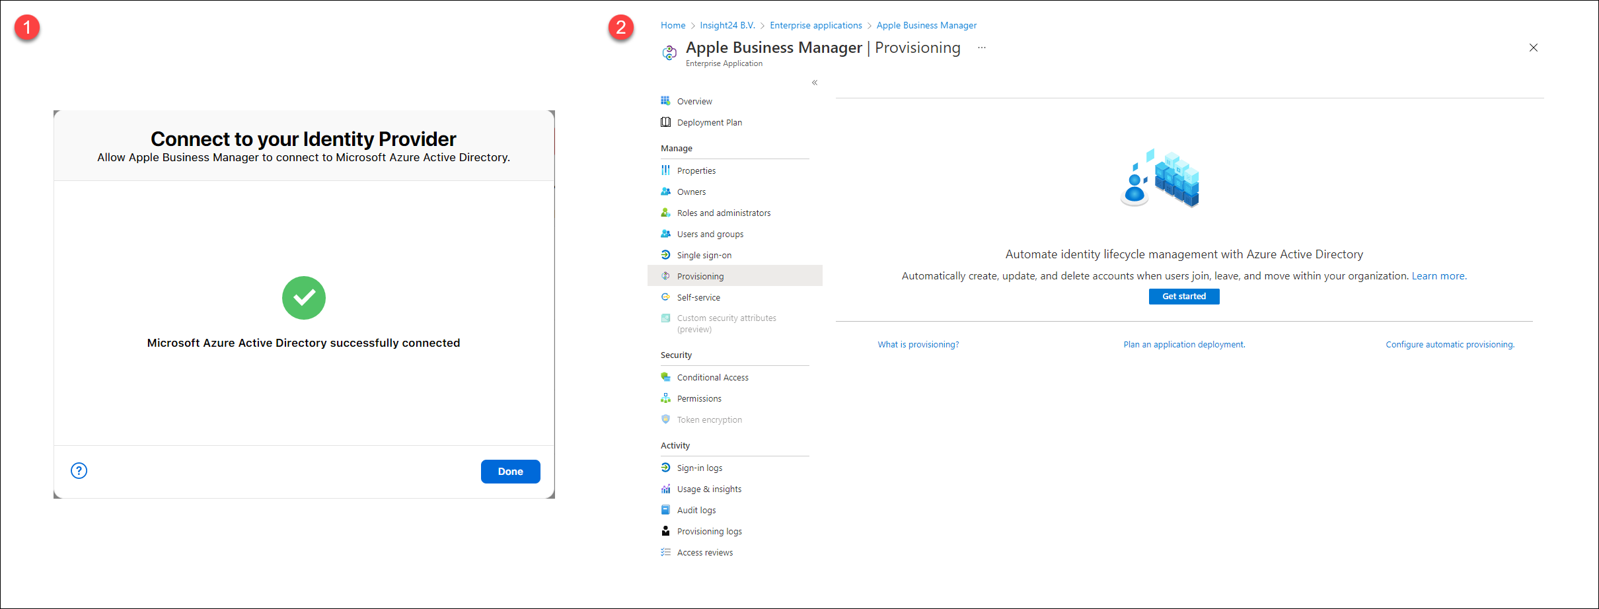Click the Get started button
The image size is (1599, 609).
tap(1184, 297)
